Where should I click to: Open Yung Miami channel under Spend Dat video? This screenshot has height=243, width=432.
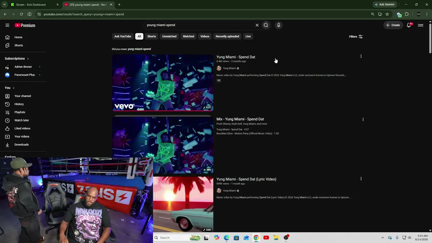(229, 68)
